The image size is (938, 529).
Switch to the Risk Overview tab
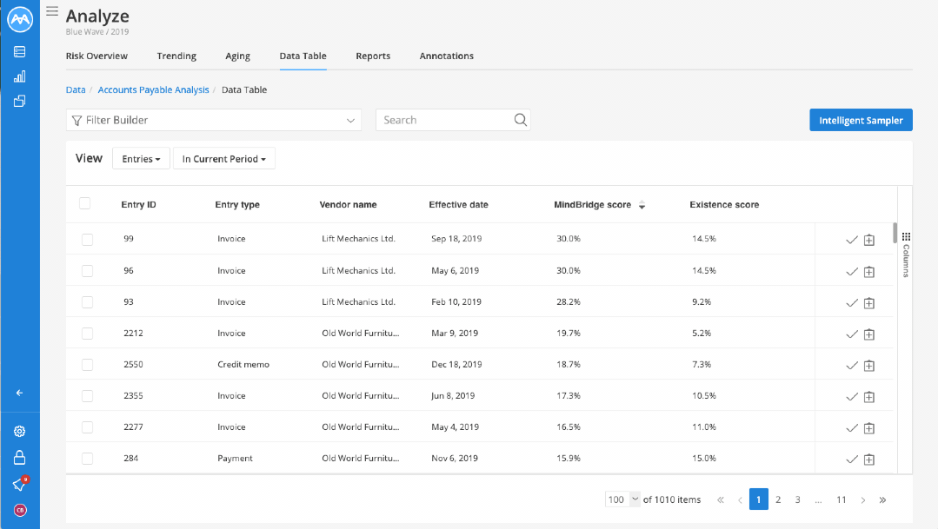(x=96, y=56)
